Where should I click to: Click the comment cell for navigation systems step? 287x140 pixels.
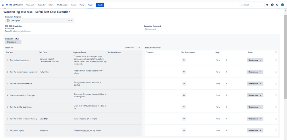tap(163, 60)
